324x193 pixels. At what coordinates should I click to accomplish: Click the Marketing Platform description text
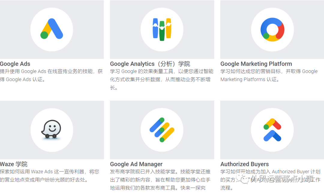269,75
